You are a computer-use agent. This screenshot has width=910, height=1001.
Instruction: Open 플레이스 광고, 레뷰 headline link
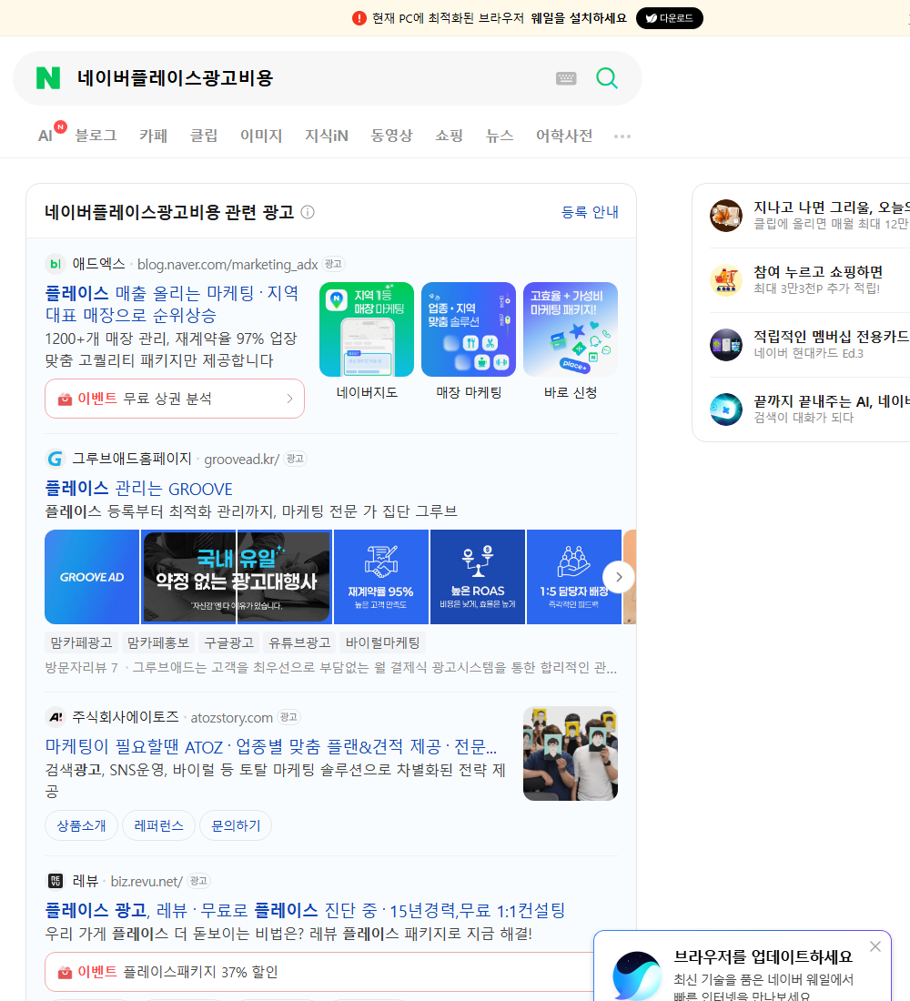[x=305, y=910]
